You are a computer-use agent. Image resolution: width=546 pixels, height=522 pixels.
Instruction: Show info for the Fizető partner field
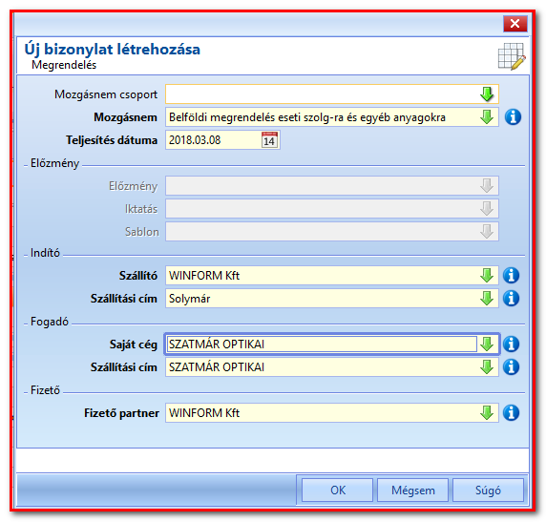coord(512,413)
